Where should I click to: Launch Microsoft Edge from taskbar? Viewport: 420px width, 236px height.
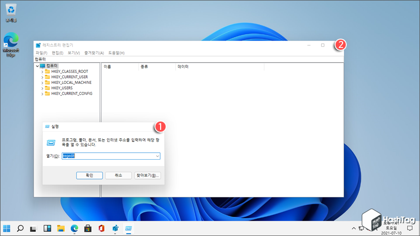tap(74, 229)
